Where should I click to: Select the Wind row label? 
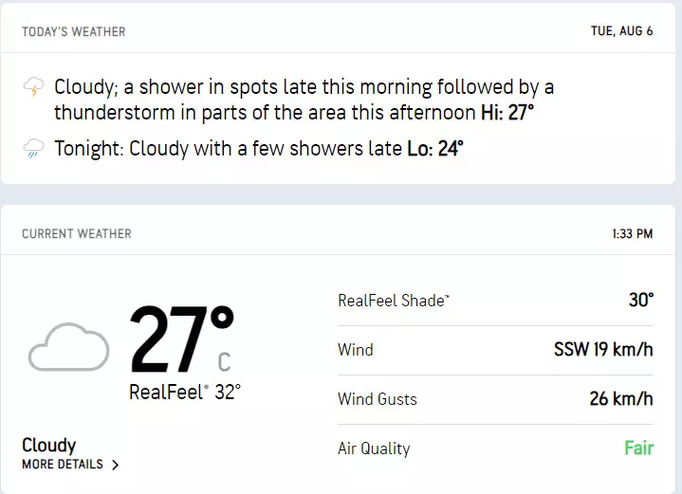[x=356, y=350]
